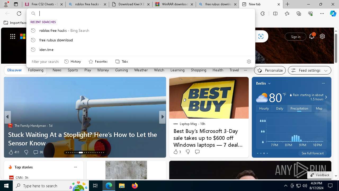Launch Firefox from the taskbar
Viewport: 339px width, 191px height.
click(135, 186)
